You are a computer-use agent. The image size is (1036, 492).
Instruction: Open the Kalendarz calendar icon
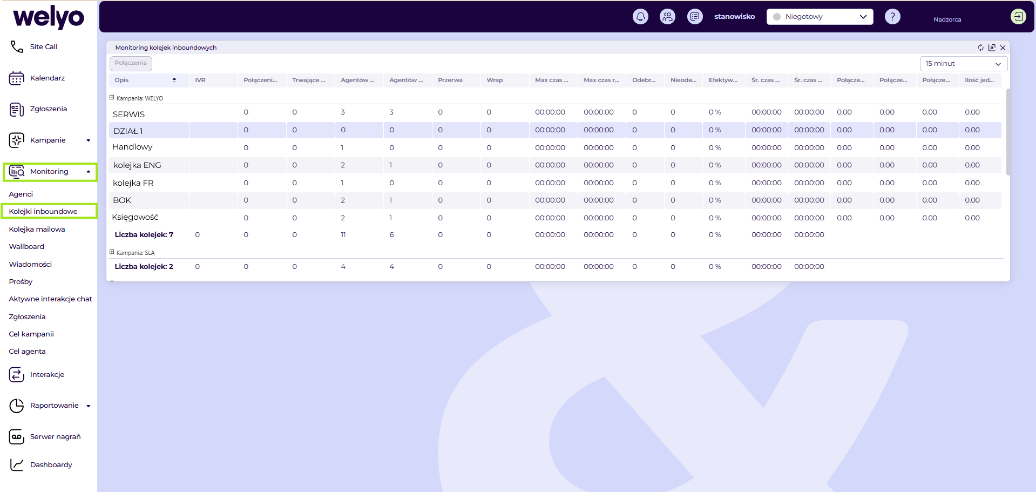(x=17, y=78)
